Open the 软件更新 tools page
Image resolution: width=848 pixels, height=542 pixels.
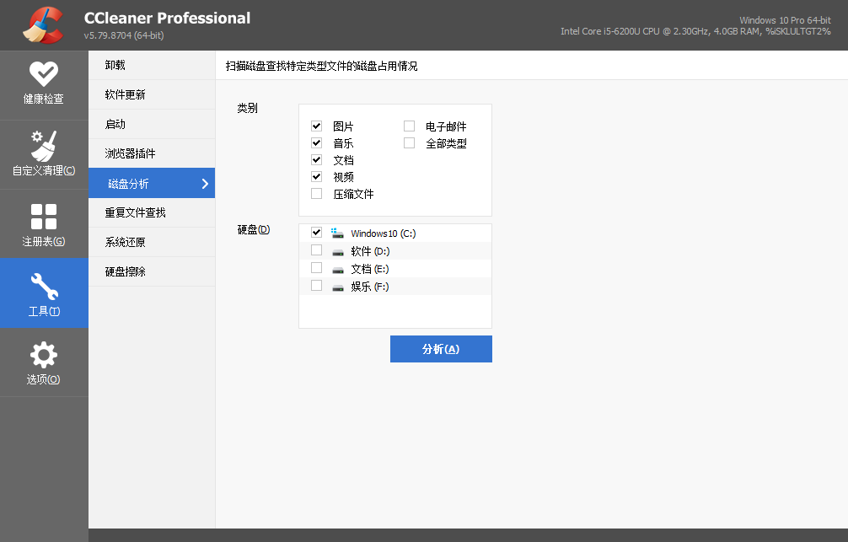click(152, 94)
